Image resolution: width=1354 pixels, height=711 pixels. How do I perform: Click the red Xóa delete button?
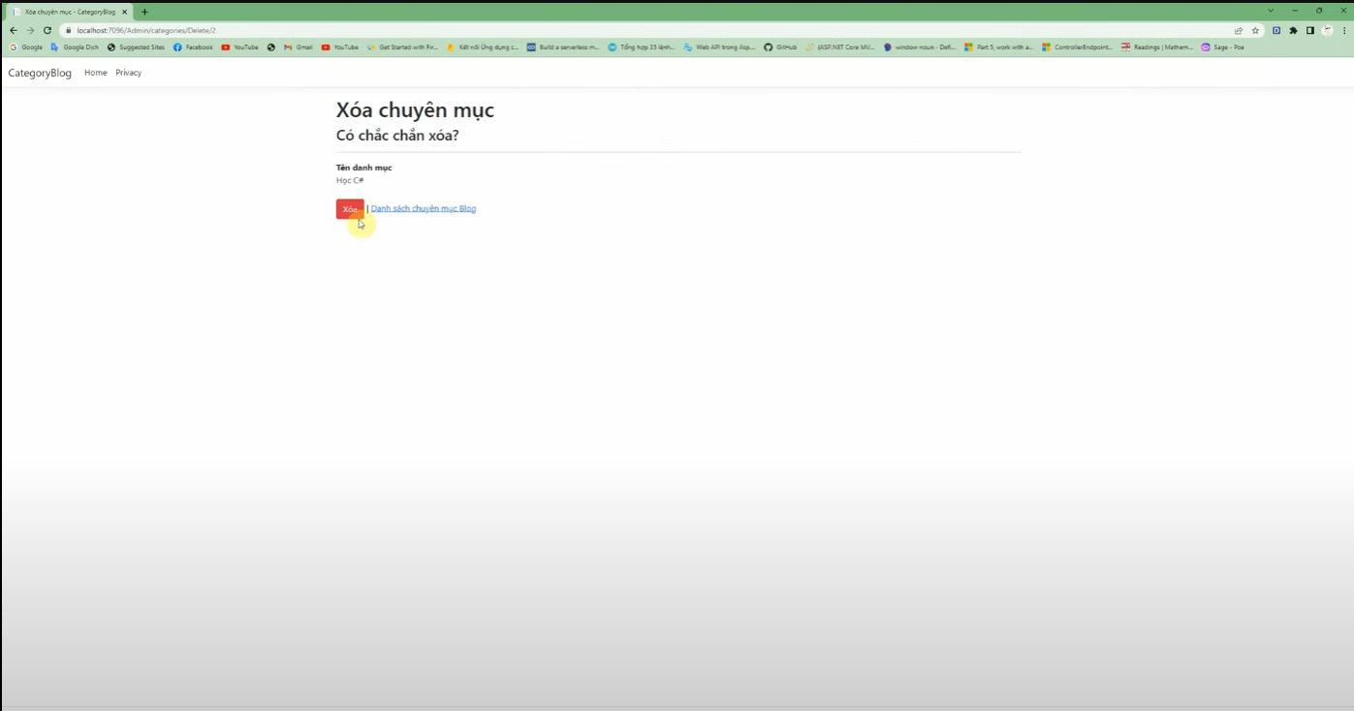(x=350, y=209)
